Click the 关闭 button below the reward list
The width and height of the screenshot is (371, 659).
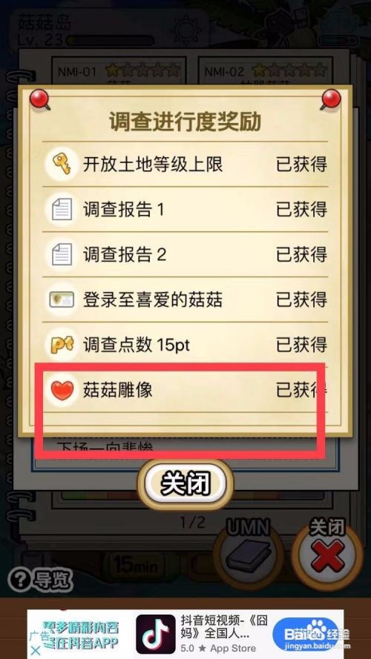click(x=185, y=485)
